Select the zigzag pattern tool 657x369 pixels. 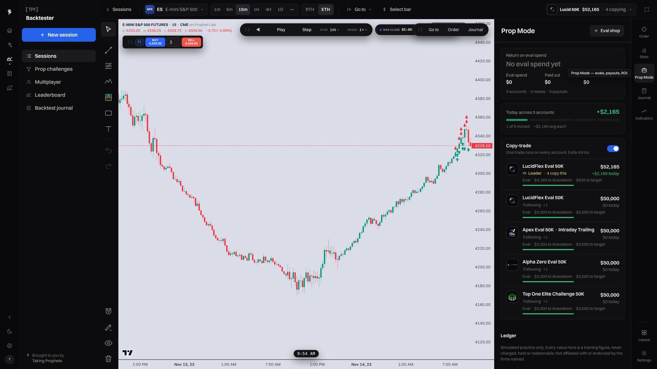pos(108,81)
